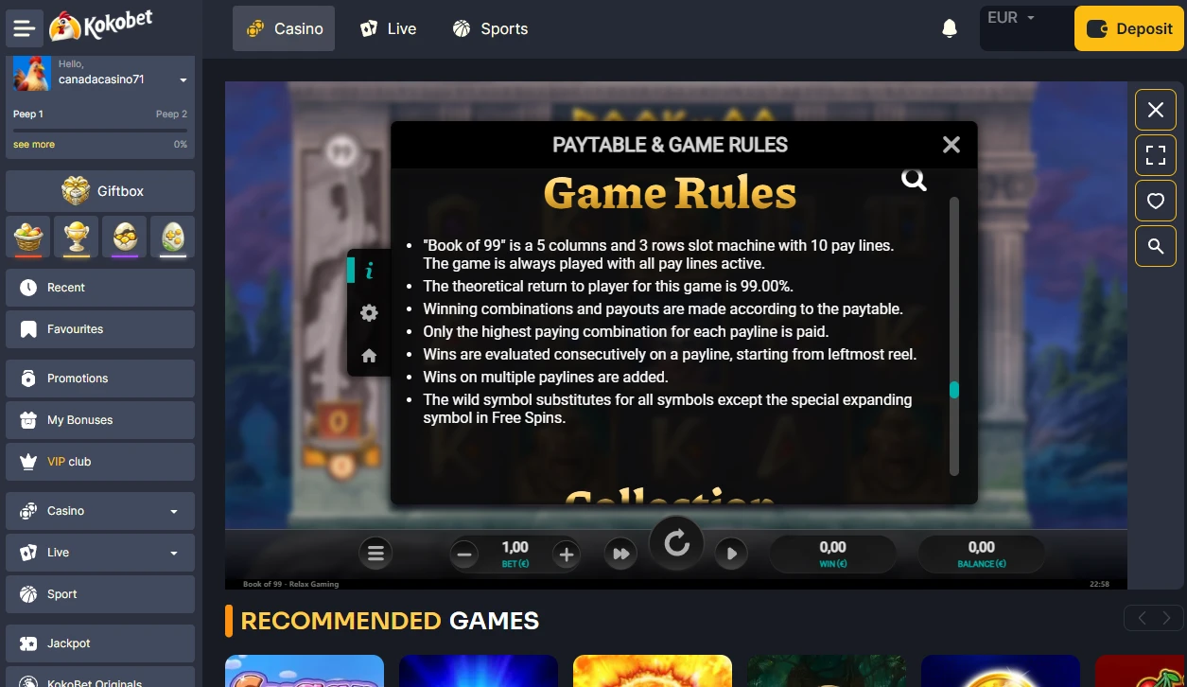Go to next recommended games
The image size is (1187, 687).
[x=1167, y=618]
